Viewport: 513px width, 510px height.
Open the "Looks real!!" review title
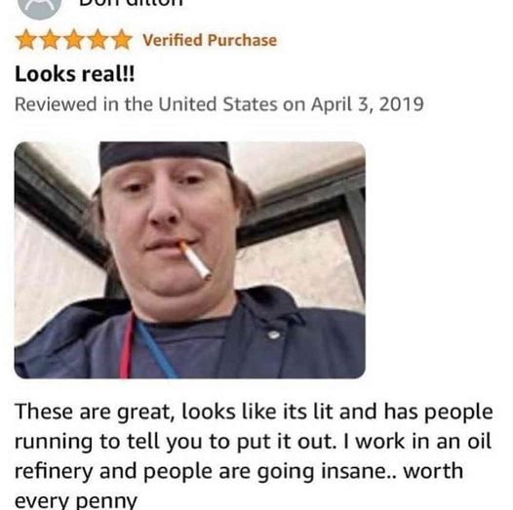[x=74, y=73]
